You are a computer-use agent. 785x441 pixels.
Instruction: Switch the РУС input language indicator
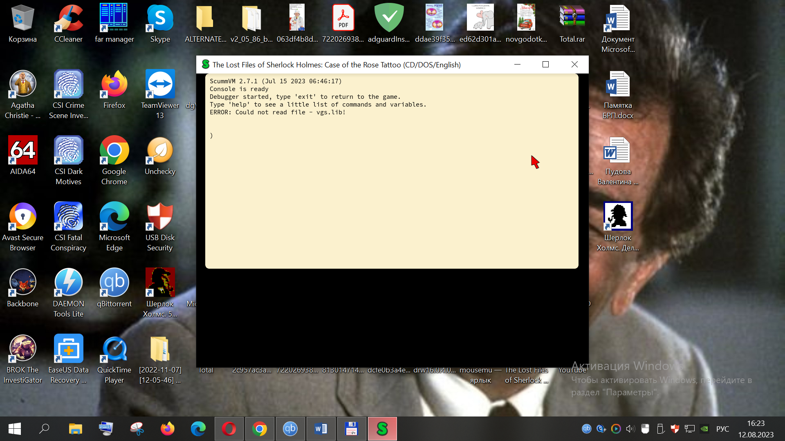pos(722,429)
